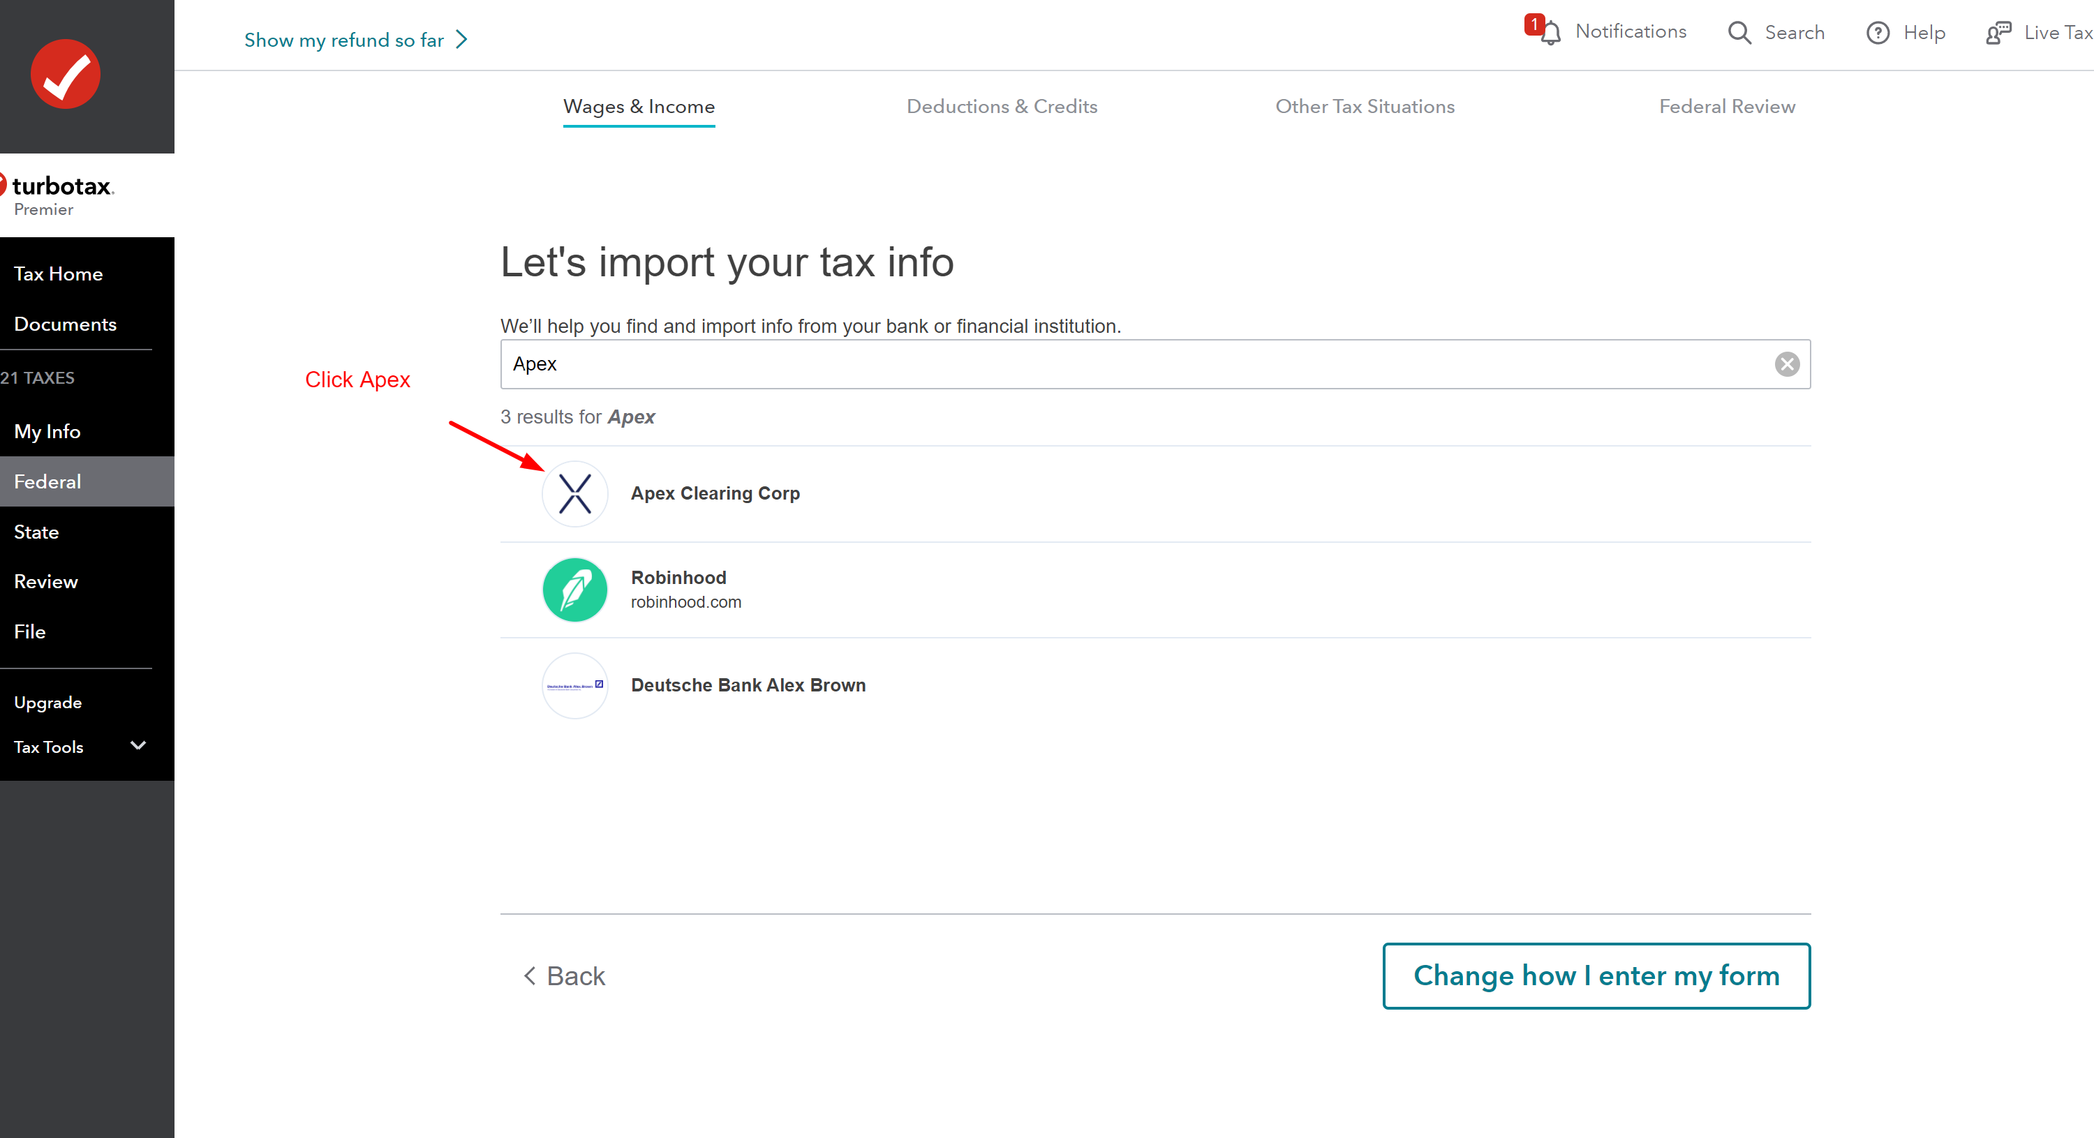Image resolution: width=2094 pixels, height=1138 pixels.
Task: Open the Help question mark icon
Action: 1877,33
